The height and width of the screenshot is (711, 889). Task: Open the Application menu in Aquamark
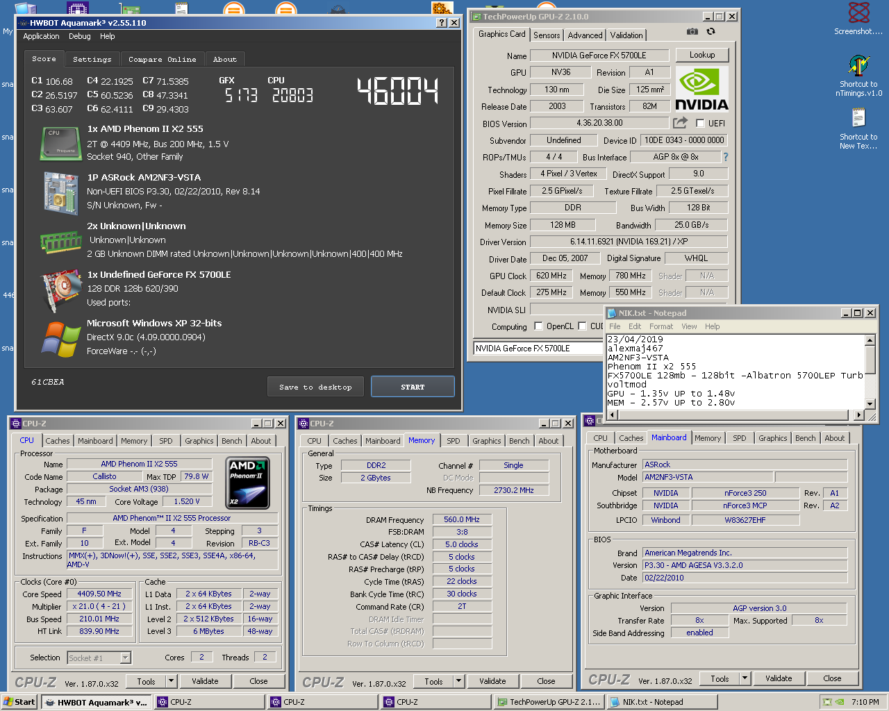point(41,36)
